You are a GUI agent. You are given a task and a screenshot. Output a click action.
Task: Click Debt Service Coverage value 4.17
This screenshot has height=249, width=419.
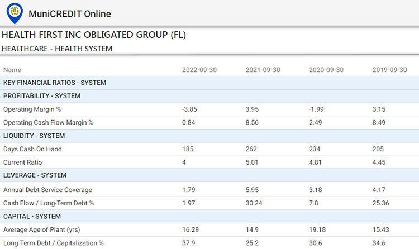click(x=379, y=190)
